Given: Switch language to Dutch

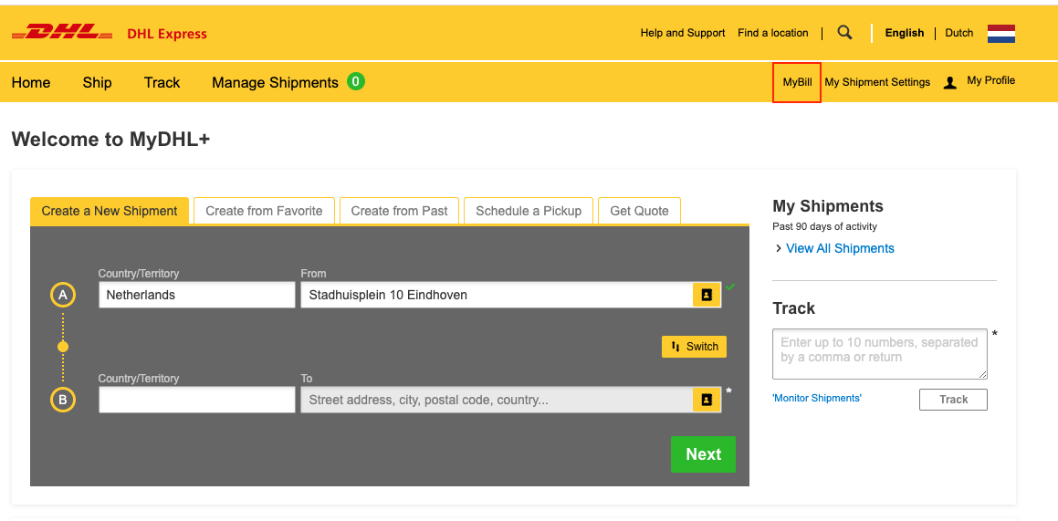Looking at the screenshot, I should (958, 33).
